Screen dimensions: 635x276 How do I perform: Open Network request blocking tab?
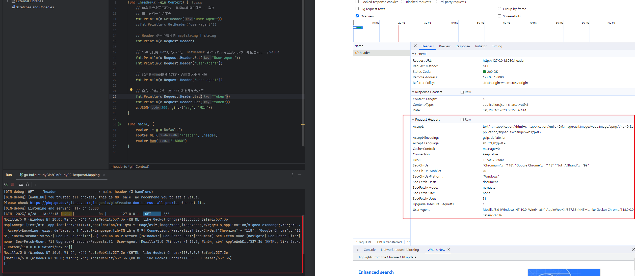tap(400, 250)
